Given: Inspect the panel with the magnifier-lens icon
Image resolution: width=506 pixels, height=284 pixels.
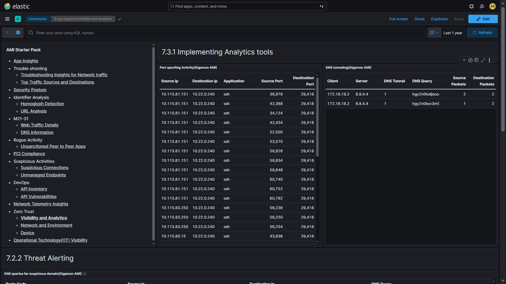Looking at the screenshot, I should pyautogui.click(x=477, y=60).
